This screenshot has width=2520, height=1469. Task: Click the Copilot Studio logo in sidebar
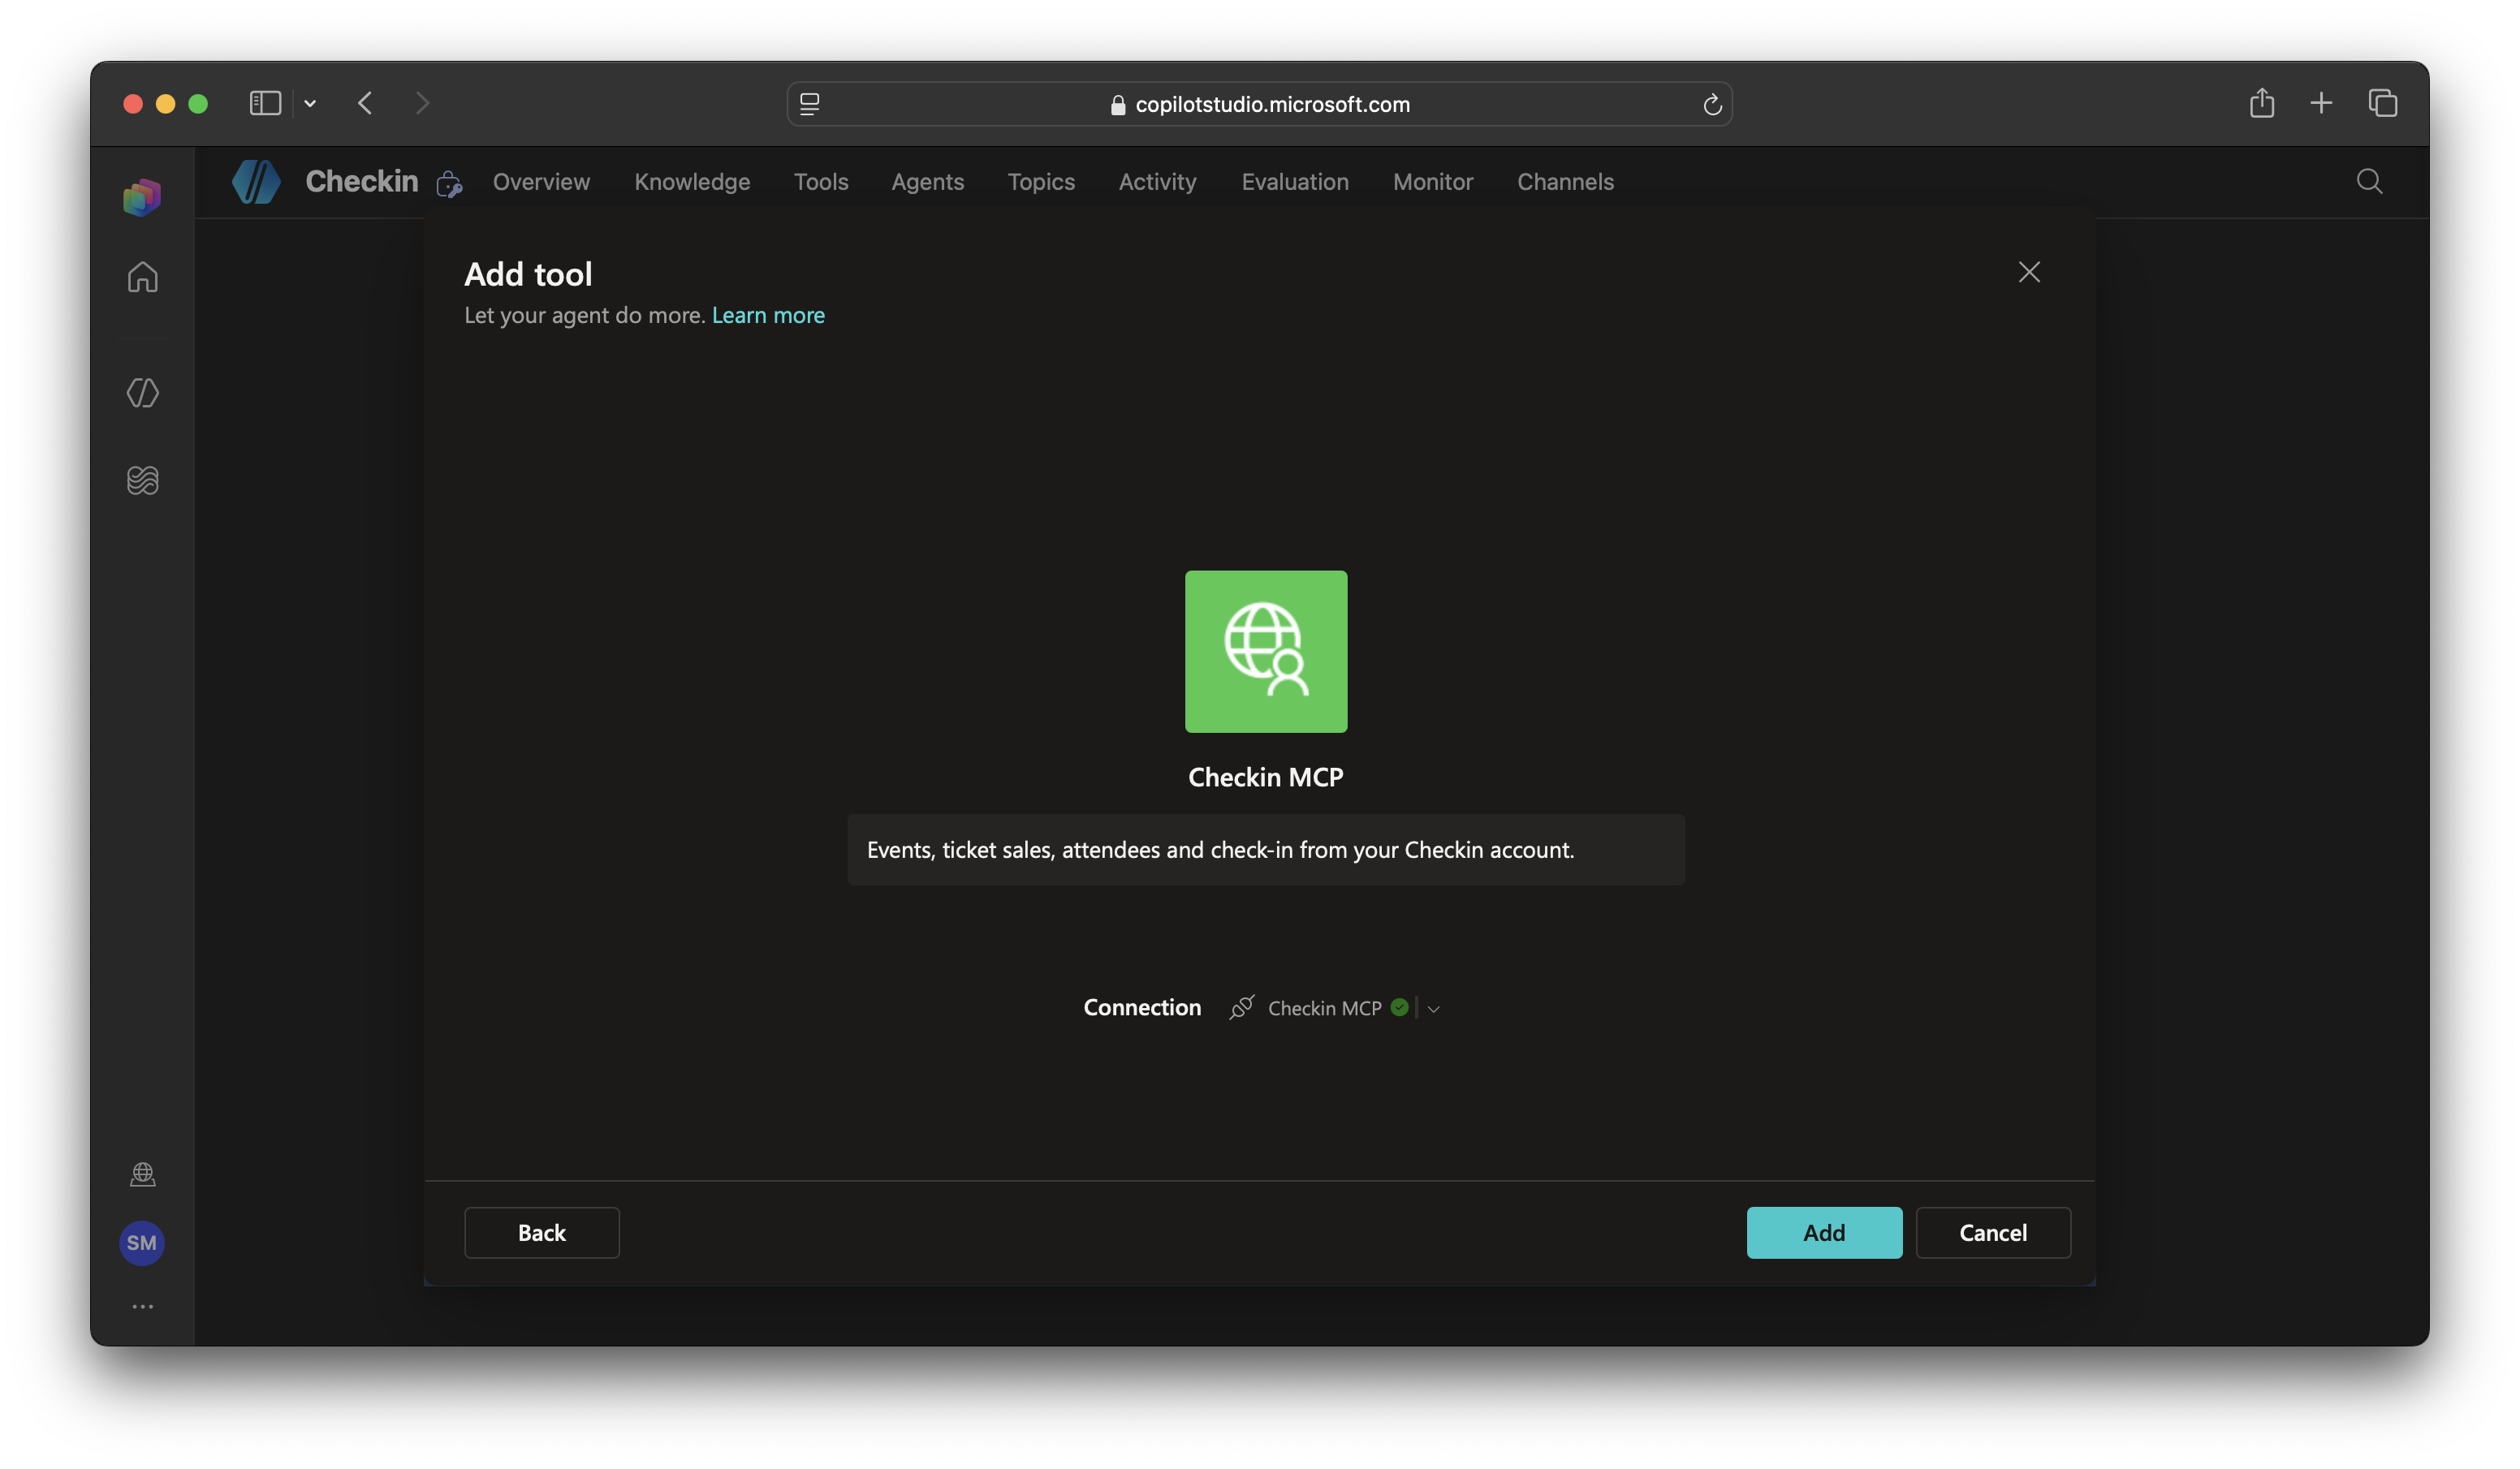point(142,196)
